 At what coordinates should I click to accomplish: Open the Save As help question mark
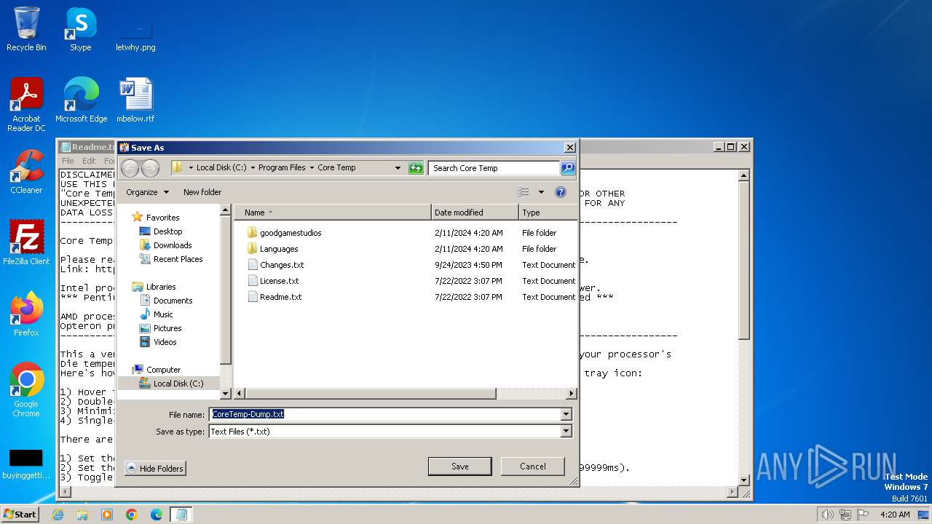click(x=561, y=192)
